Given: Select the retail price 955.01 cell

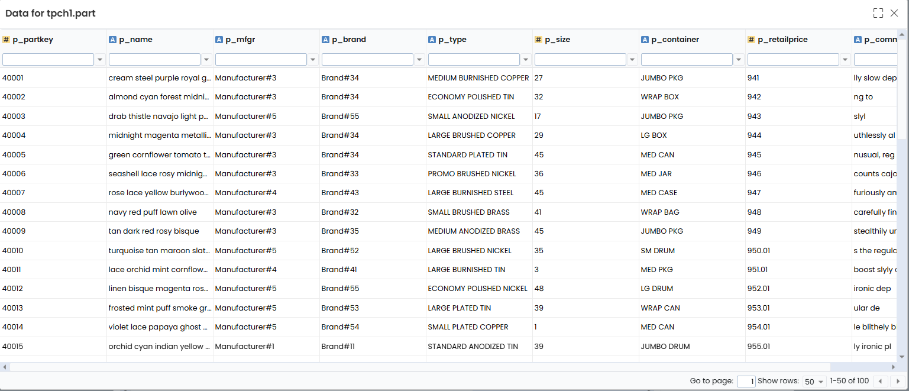Looking at the screenshot, I should [x=798, y=346].
